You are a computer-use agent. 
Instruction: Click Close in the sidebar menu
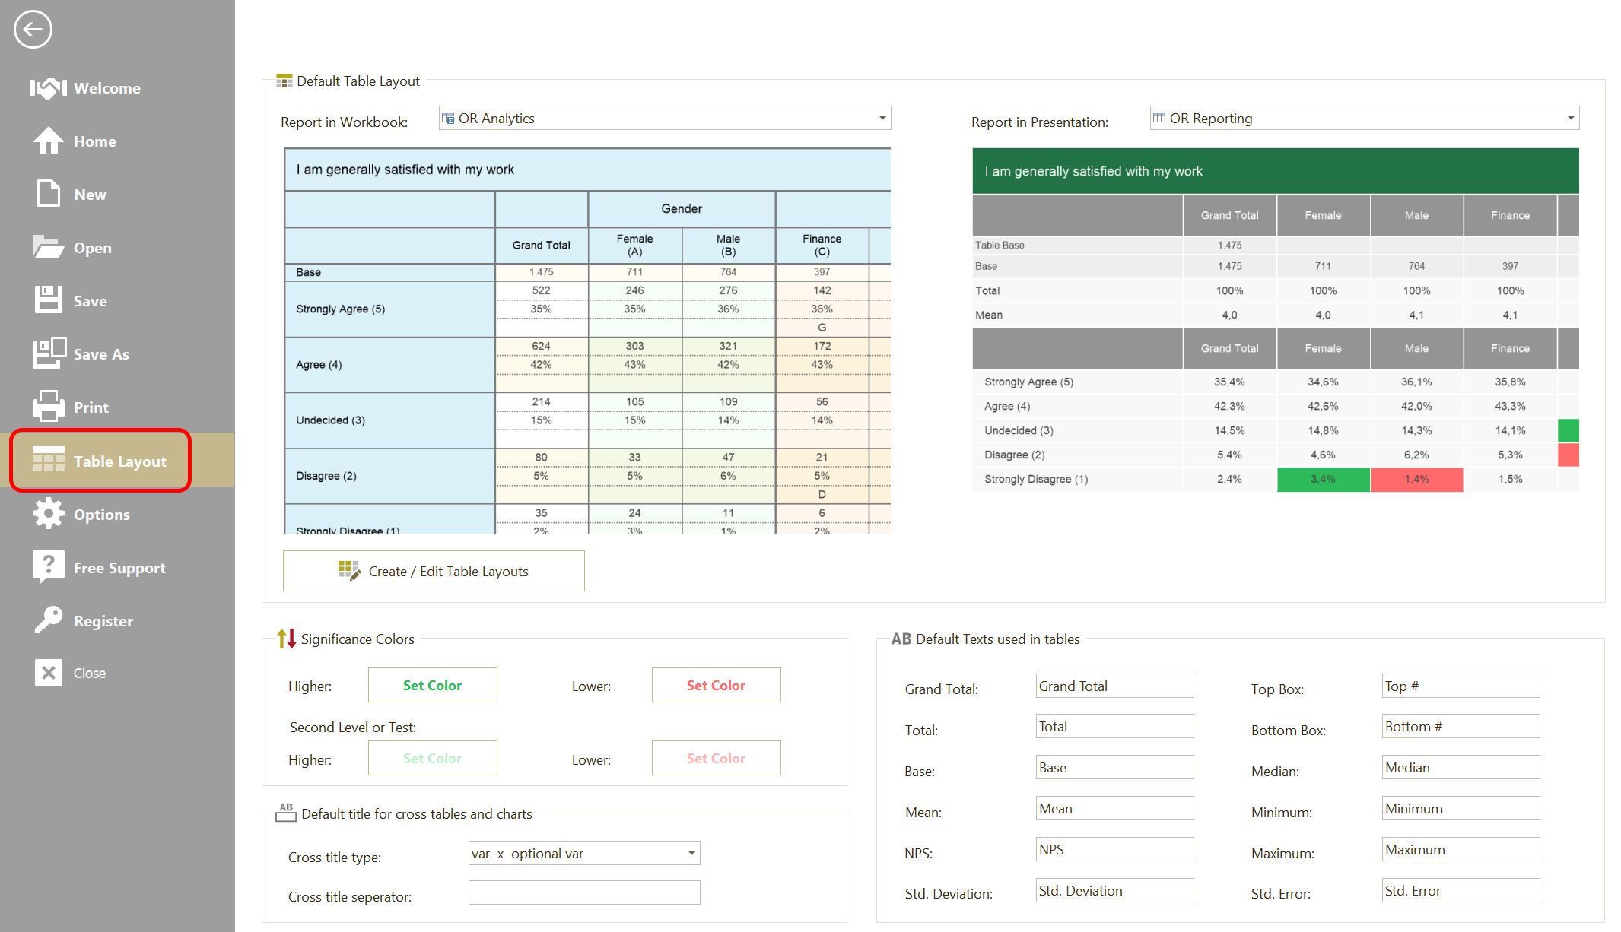pos(89,674)
